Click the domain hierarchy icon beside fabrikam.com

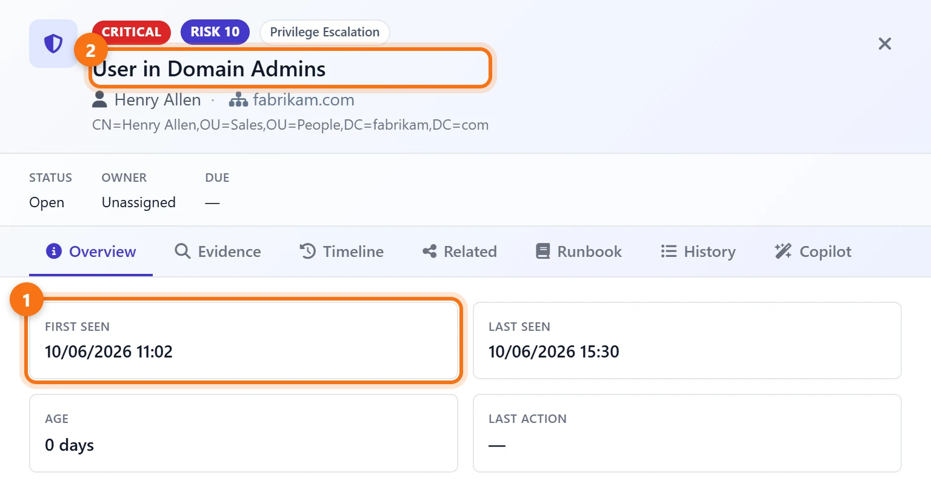(238, 100)
